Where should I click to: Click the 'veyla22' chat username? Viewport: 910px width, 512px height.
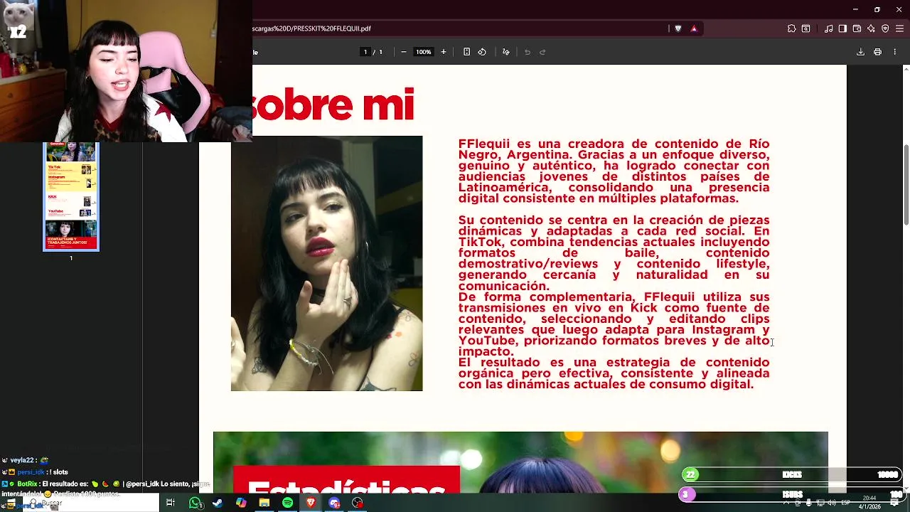click(22, 461)
